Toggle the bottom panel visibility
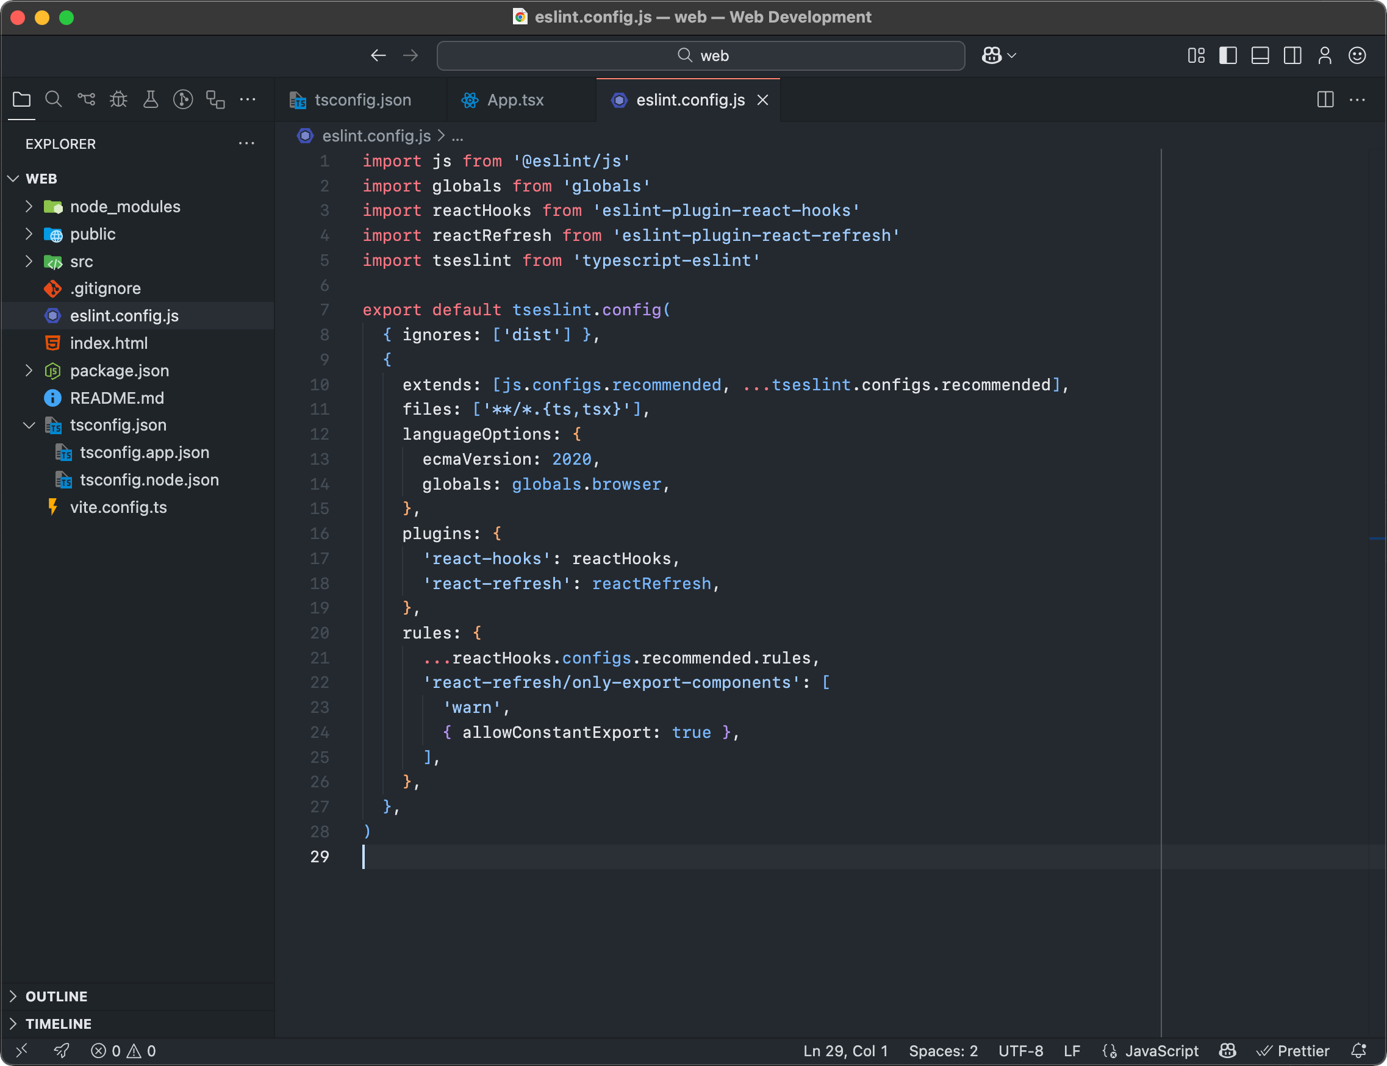 pos(1260,55)
